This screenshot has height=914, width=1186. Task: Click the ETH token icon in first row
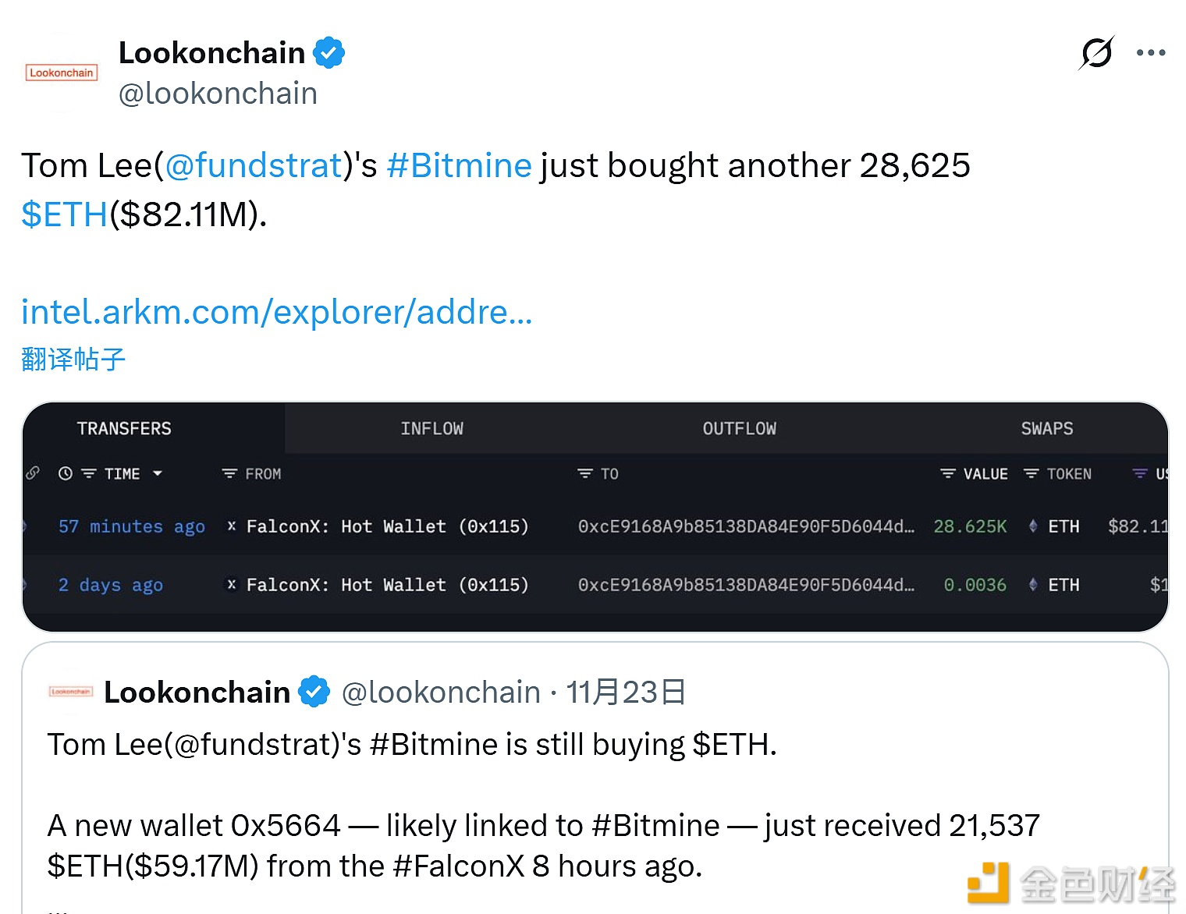(x=1035, y=526)
